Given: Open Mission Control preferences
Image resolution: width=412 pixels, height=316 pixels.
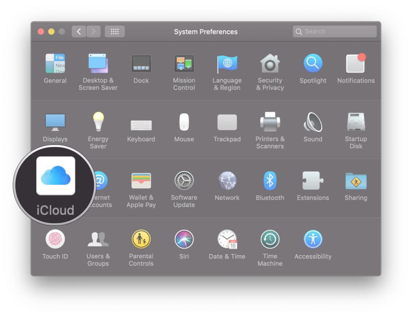Looking at the screenshot, I should pyautogui.click(x=184, y=63).
